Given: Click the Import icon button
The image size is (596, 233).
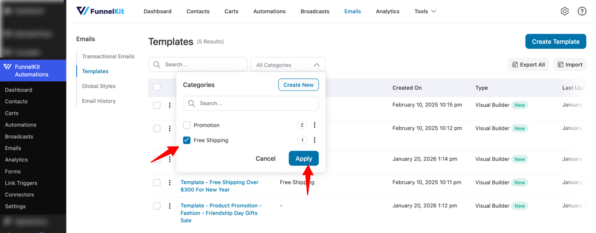Looking at the screenshot, I should tap(561, 65).
